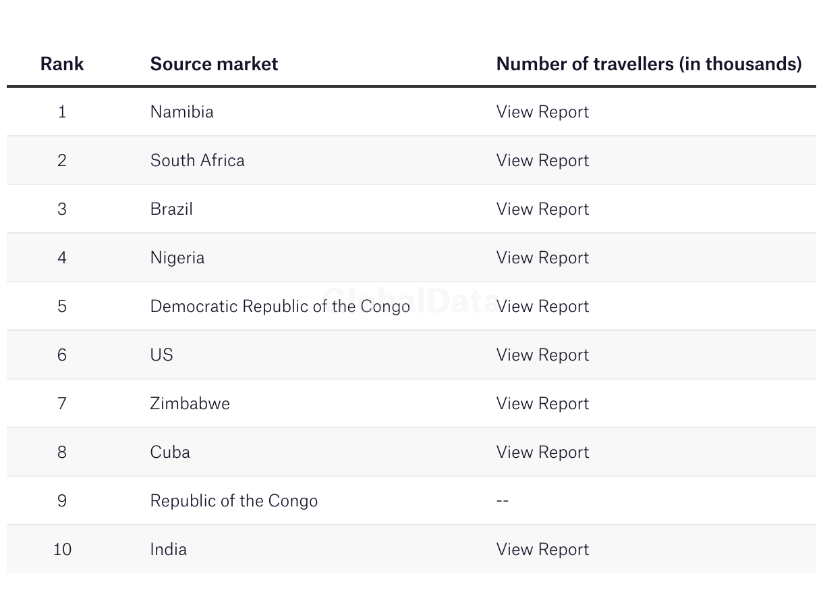This screenshot has height=601, width=823.
Task: Click View Report in the Nigeria row
Action: click(542, 257)
